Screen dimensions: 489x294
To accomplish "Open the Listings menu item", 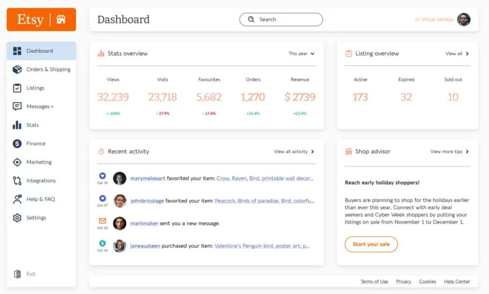I will tap(41, 88).
